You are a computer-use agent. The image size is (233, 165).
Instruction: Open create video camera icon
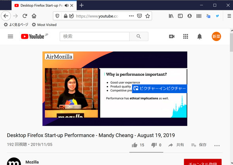(172, 36)
